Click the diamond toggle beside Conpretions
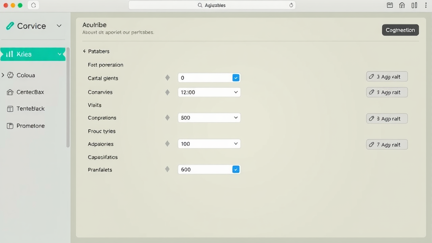Screen dimensions: 432x243 coord(167,118)
